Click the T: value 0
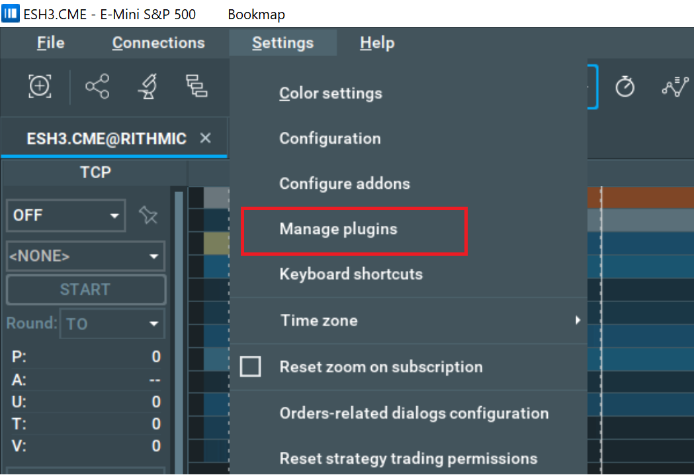Image resolution: width=694 pixels, height=475 pixels. click(x=155, y=424)
